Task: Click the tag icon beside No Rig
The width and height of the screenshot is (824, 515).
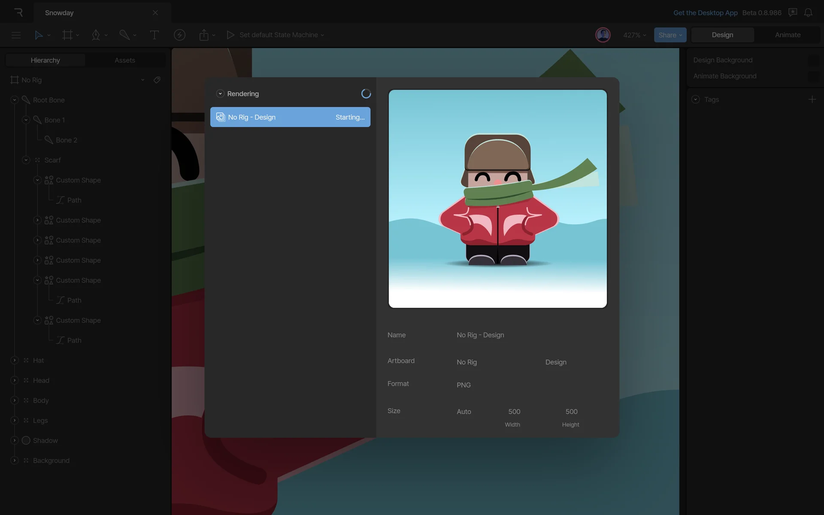Action: 157,80
